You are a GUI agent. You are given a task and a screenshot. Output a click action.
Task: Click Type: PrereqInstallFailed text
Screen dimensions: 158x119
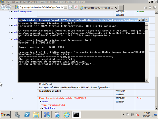point(53,105)
